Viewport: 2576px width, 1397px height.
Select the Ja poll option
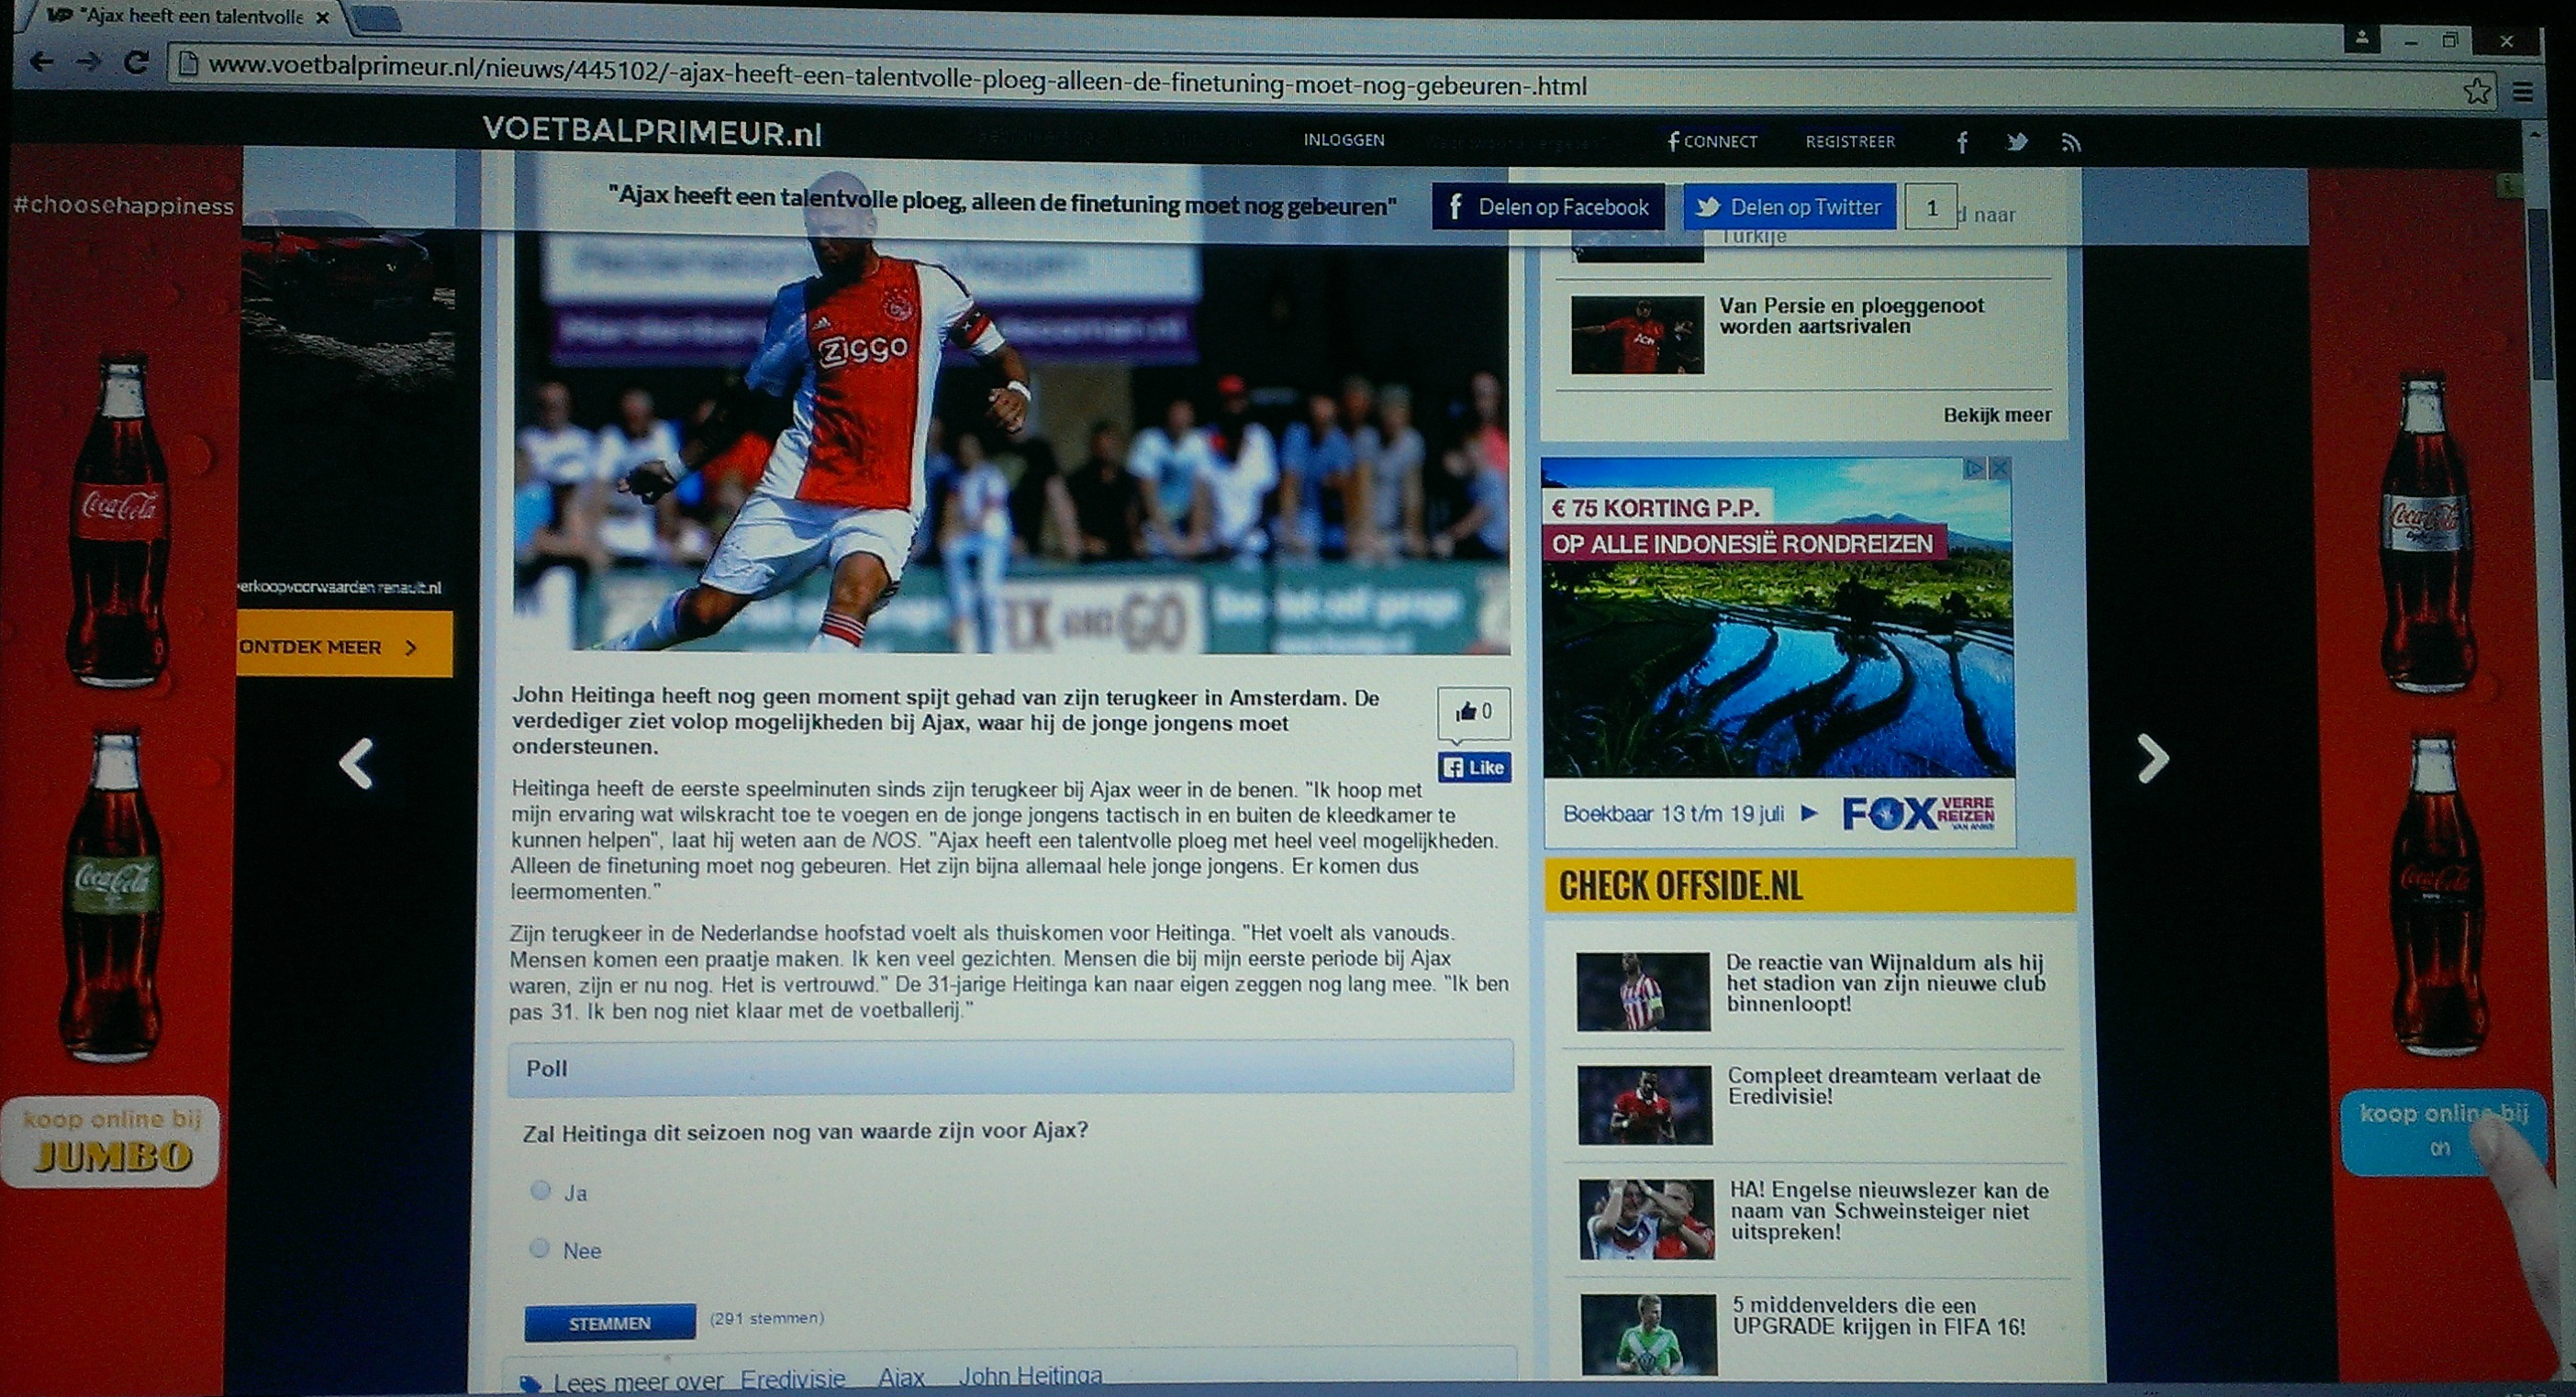[x=540, y=1190]
